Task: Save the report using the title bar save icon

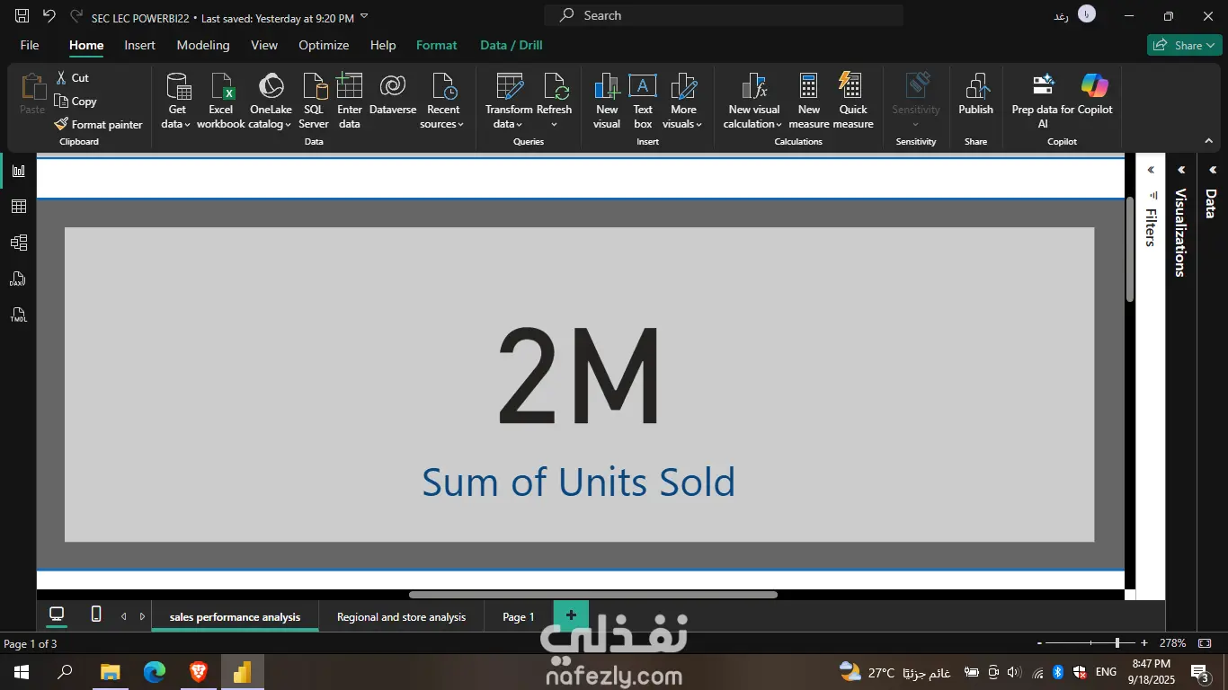Action: (x=22, y=16)
